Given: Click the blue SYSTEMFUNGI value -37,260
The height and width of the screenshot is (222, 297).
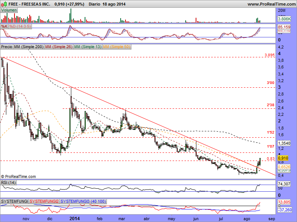Looking at the screenshot, I should 284,210.
